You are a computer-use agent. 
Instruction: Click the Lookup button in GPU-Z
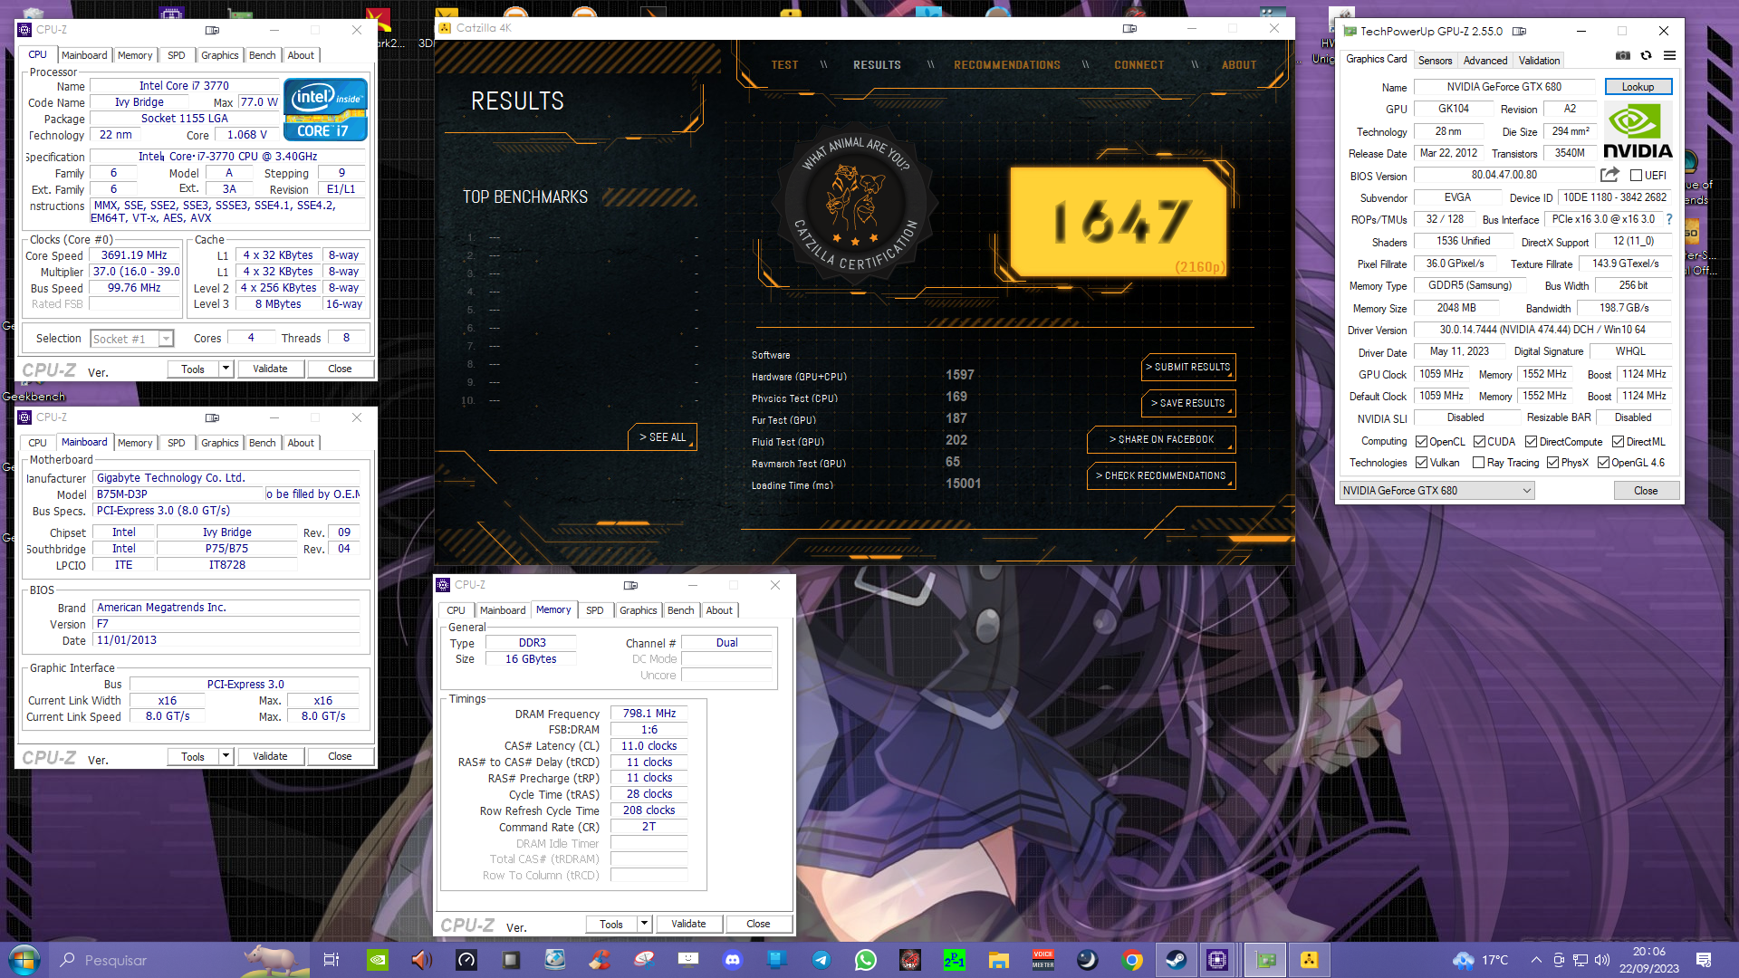1638,87
